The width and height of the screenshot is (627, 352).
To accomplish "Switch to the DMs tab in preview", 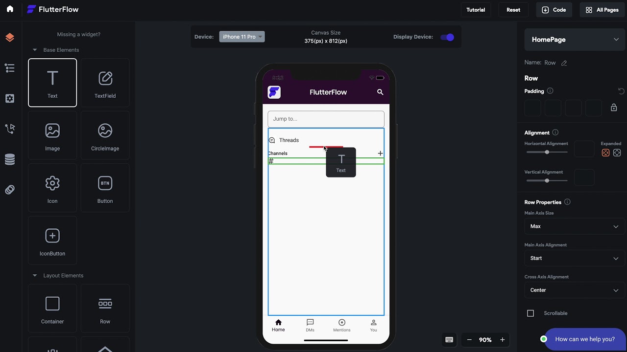I will click(x=310, y=326).
